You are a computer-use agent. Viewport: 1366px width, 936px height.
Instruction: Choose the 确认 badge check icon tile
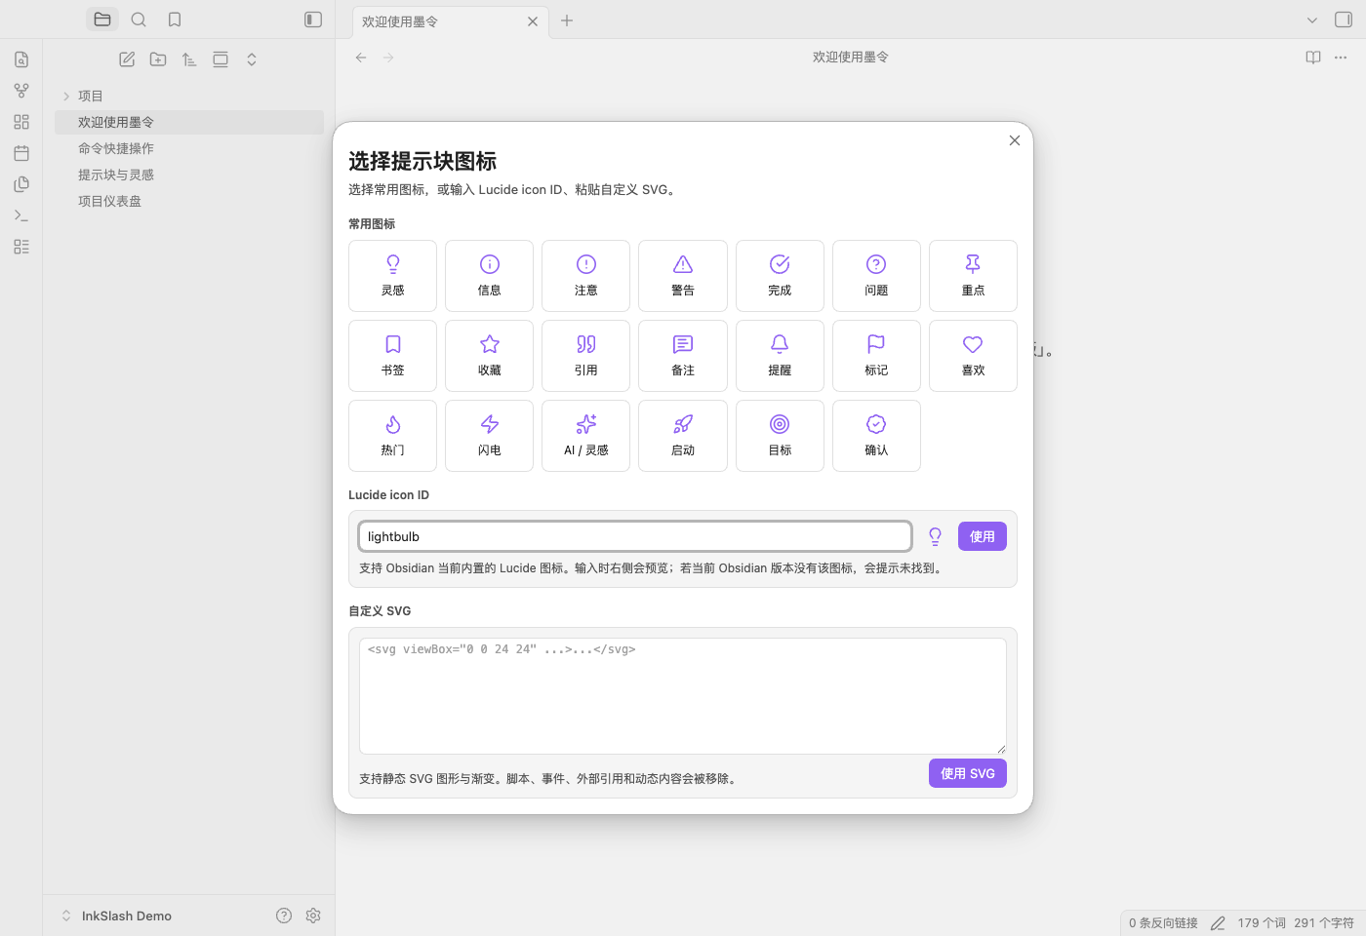(876, 436)
